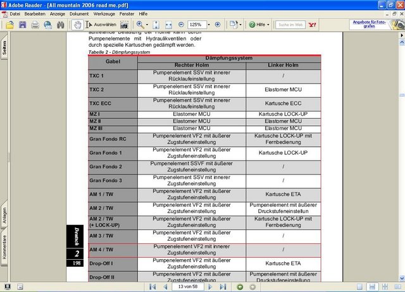The image size is (405, 292).
Task: Open the Fenster menu
Action: [127, 14]
